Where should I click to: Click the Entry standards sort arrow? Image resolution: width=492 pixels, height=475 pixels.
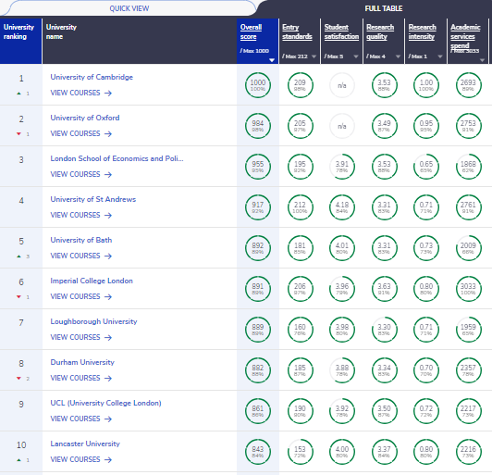tap(314, 56)
